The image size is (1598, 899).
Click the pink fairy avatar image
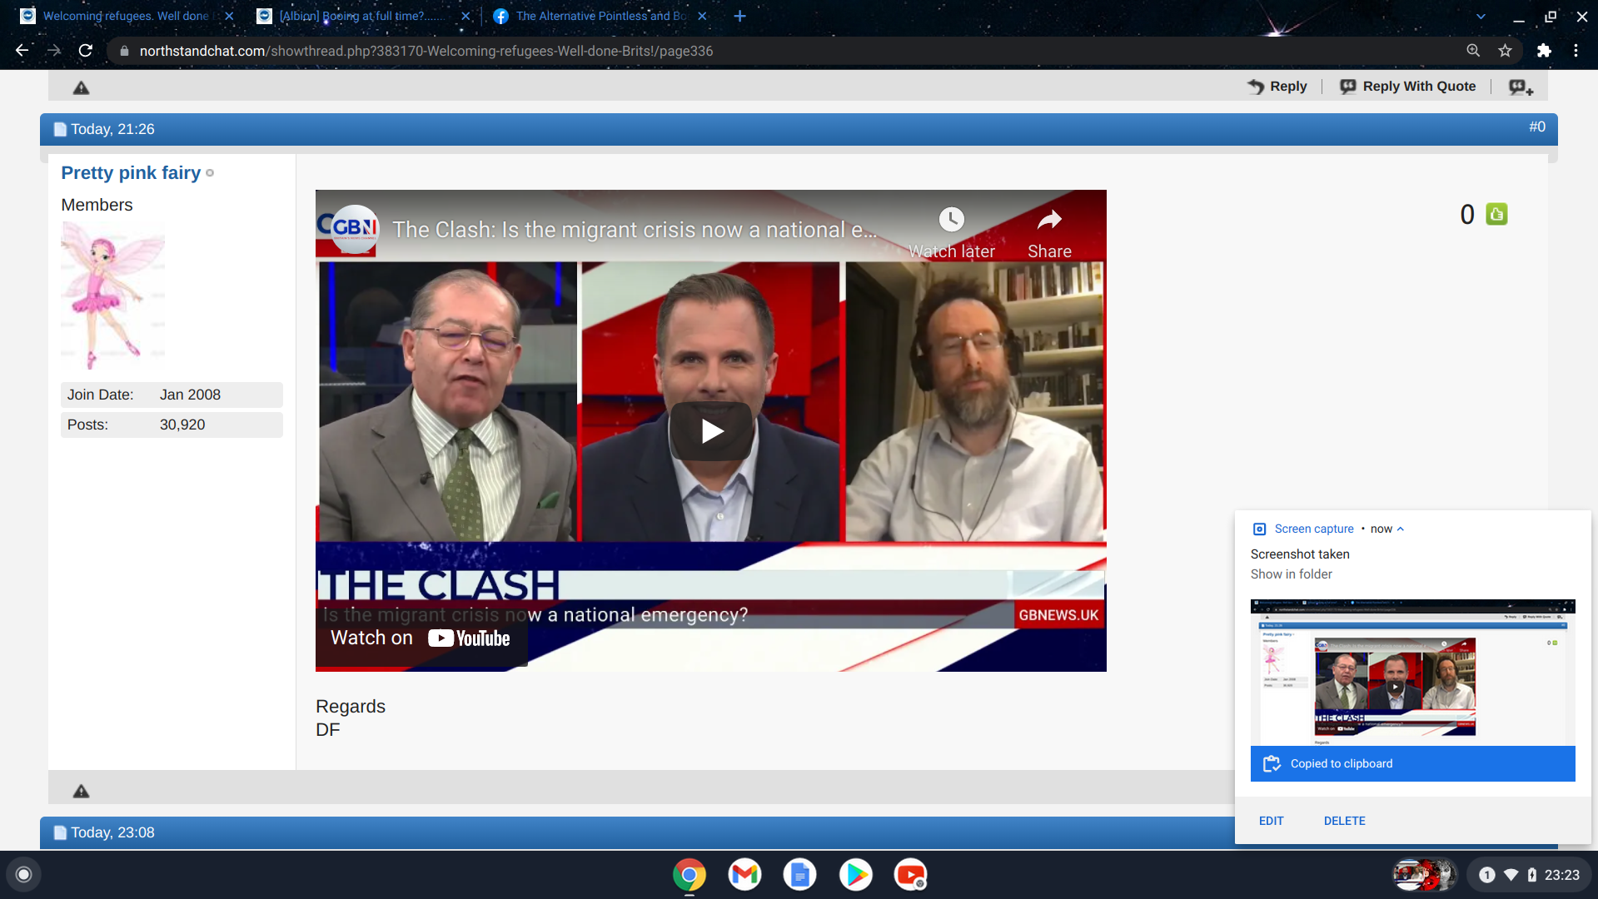pos(112,295)
